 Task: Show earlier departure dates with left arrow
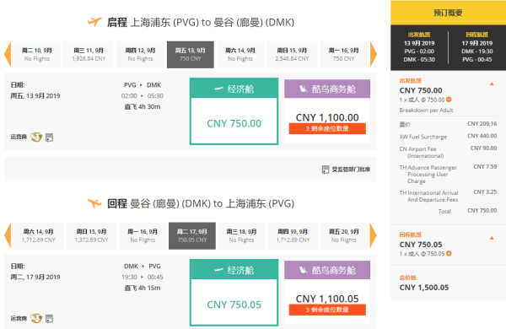pos(8,54)
